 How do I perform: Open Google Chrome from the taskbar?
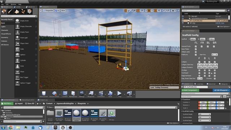10,127
